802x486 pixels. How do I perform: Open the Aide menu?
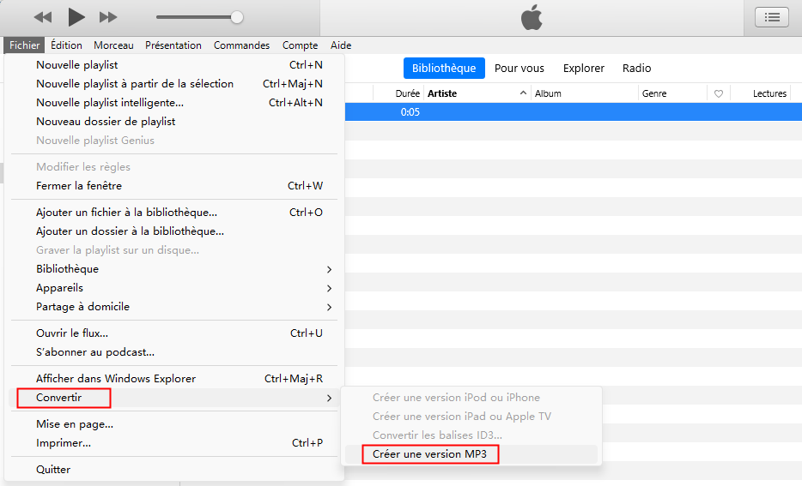coord(341,45)
